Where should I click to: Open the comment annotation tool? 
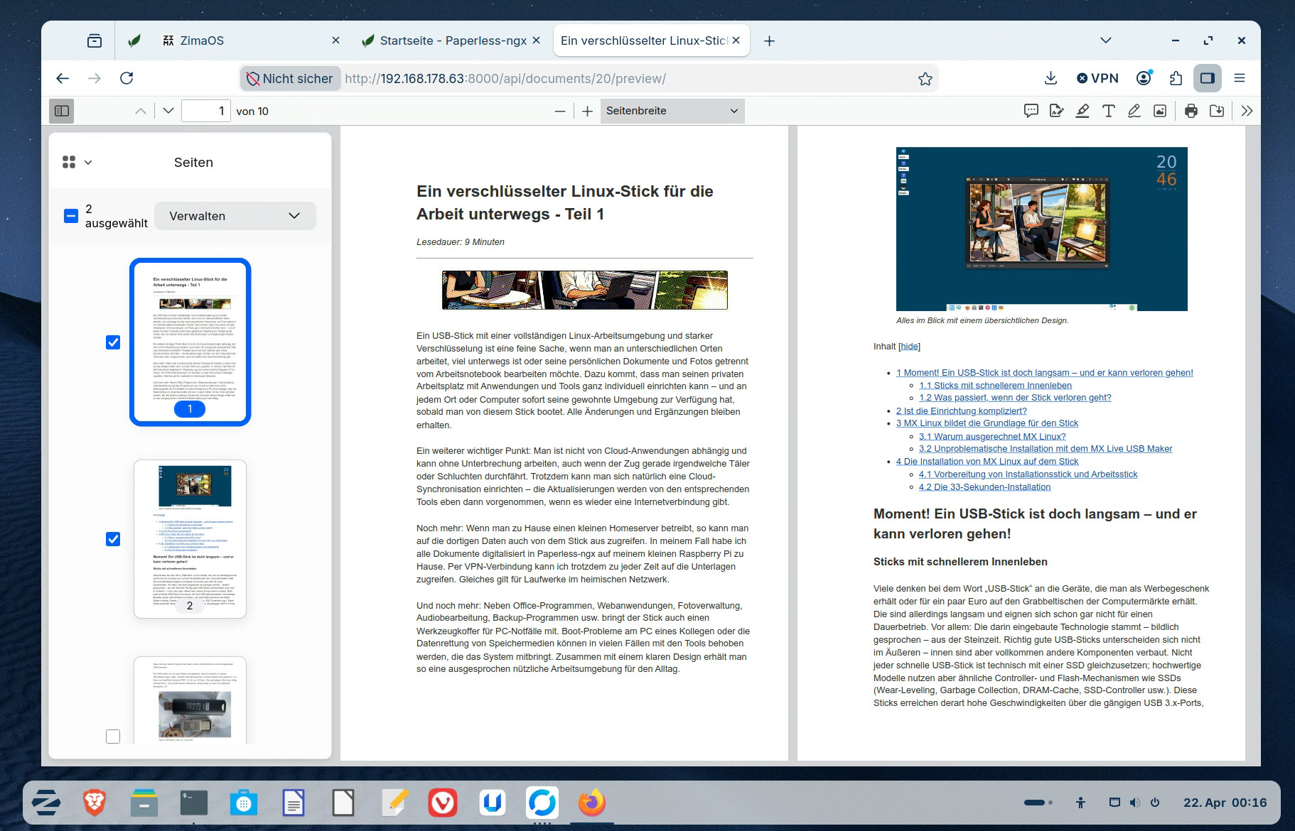point(1031,111)
